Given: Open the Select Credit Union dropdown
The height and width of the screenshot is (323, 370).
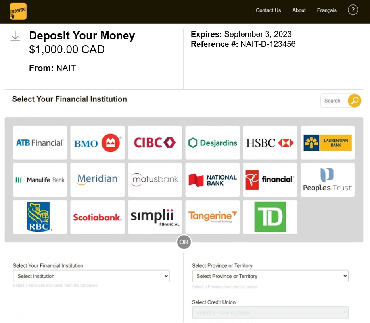Looking at the screenshot, I should coord(270,313).
